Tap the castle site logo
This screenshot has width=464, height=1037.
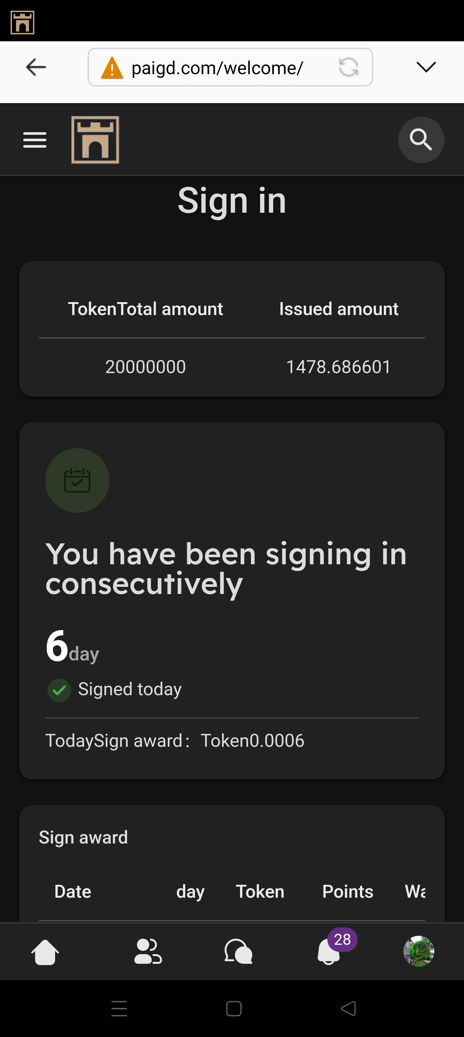coord(95,140)
